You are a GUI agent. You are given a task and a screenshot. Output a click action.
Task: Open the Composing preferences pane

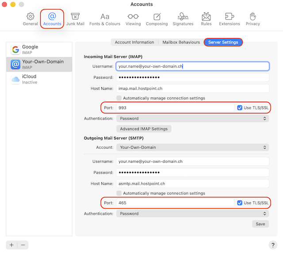coord(157,19)
